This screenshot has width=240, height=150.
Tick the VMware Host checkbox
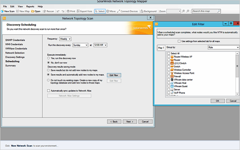[x=169, y=83]
